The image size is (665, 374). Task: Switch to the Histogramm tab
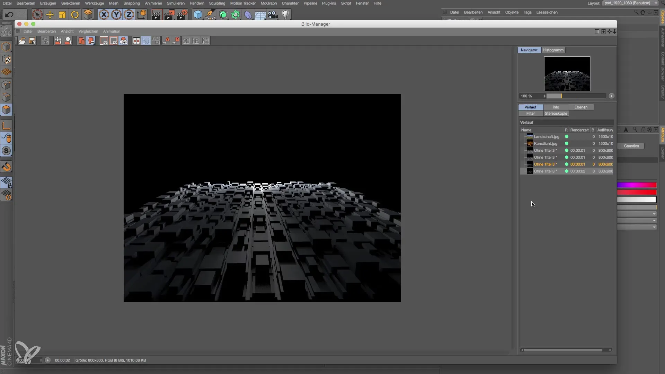[553, 50]
